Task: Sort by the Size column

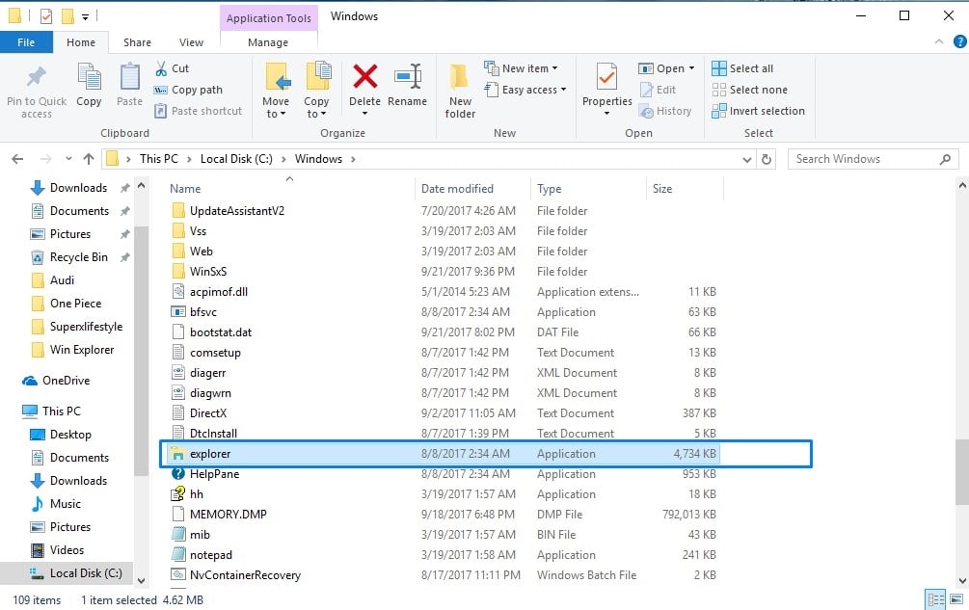Action: click(662, 189)
